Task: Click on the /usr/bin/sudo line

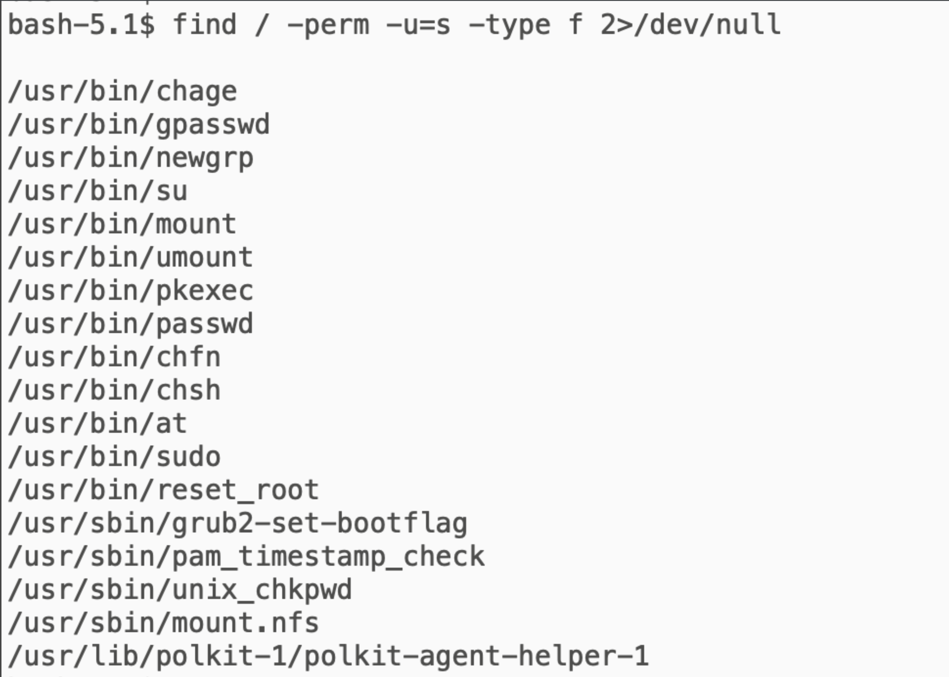Action: point(114,457)
